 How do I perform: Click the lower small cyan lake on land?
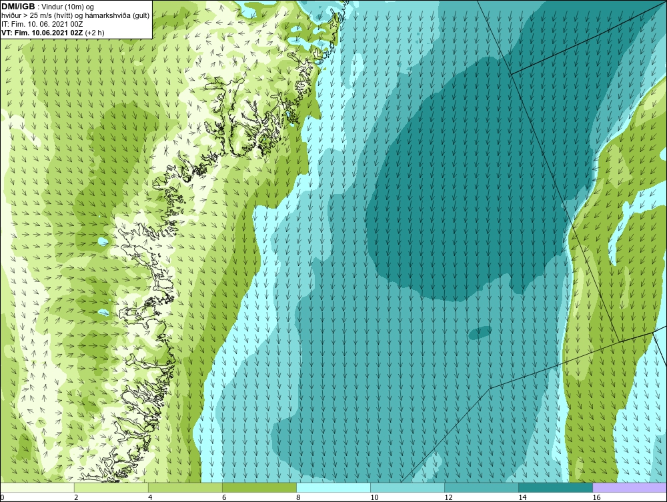click(103, 313)
